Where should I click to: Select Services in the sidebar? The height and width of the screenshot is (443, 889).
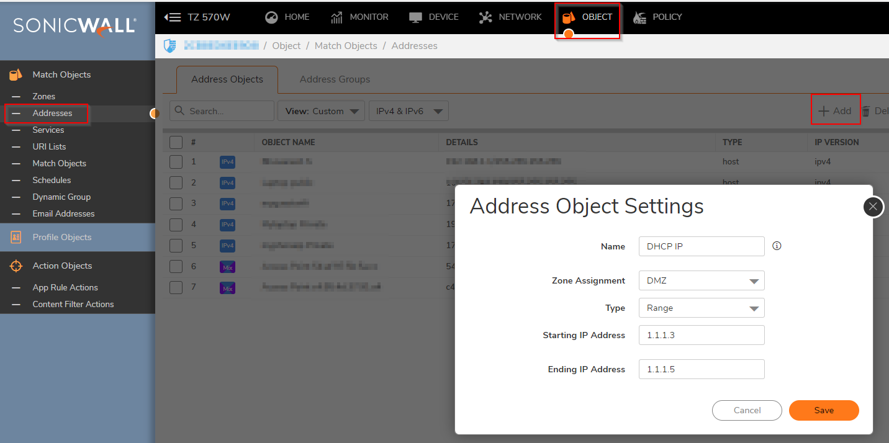[48, 130]
